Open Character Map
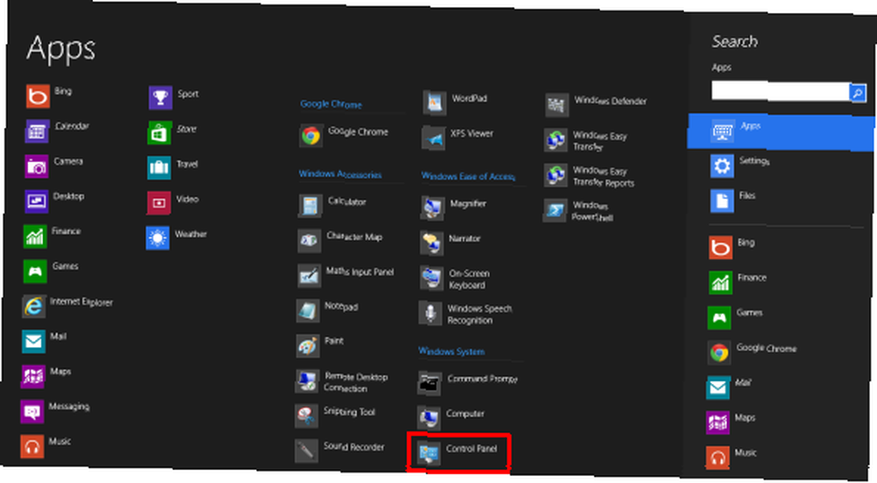 pos(340,240)
